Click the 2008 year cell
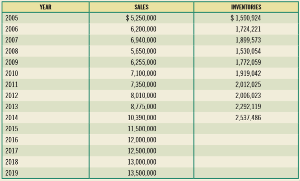The image size is (300, 181). [x=12, y=51]
